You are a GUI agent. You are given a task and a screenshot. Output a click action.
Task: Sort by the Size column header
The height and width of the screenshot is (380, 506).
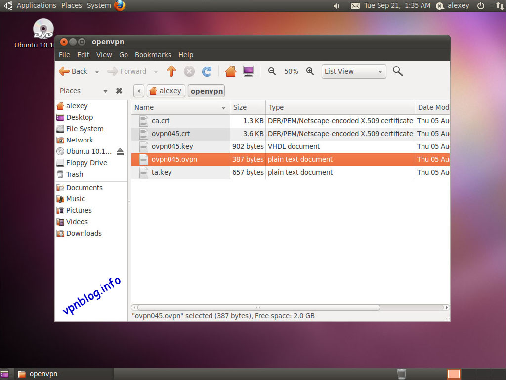tap(248, 107)
